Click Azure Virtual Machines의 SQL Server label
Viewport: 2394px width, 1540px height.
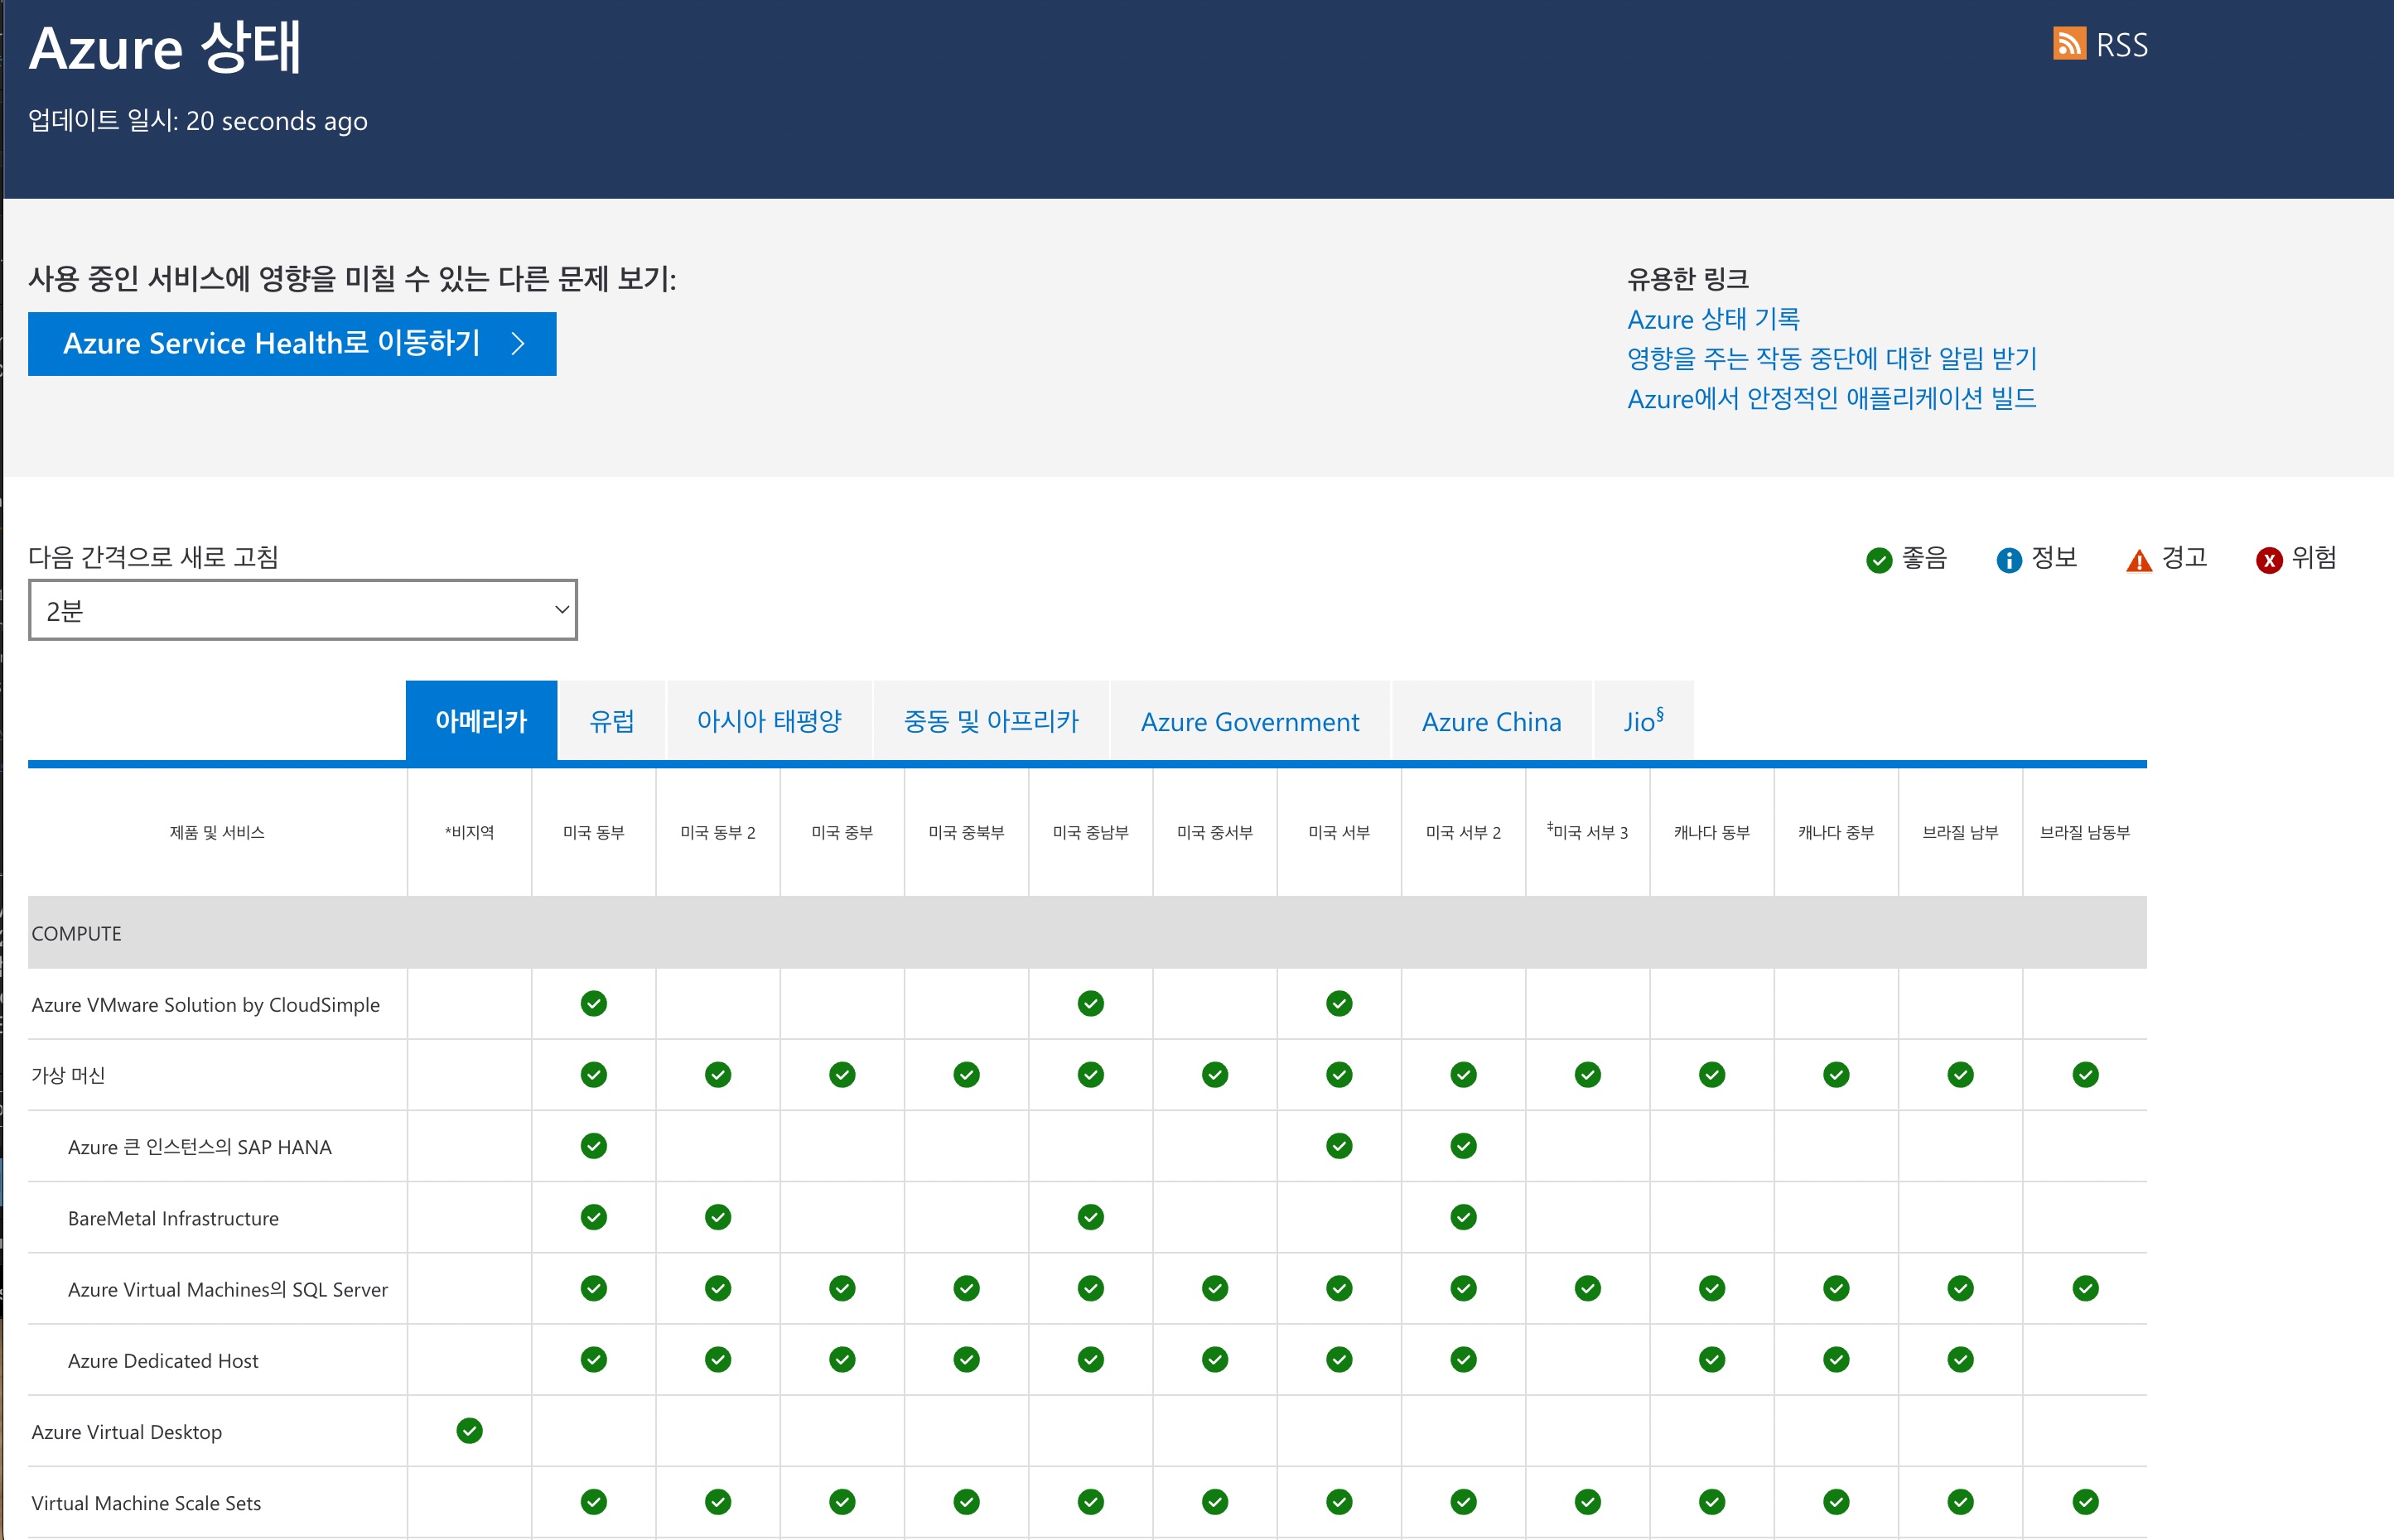[228, 1289]
